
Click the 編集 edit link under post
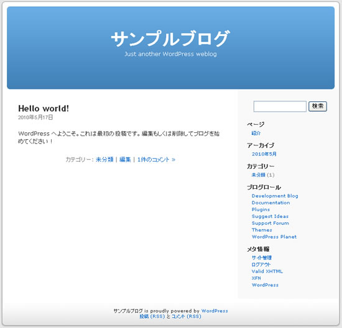[x=125, y=160]
